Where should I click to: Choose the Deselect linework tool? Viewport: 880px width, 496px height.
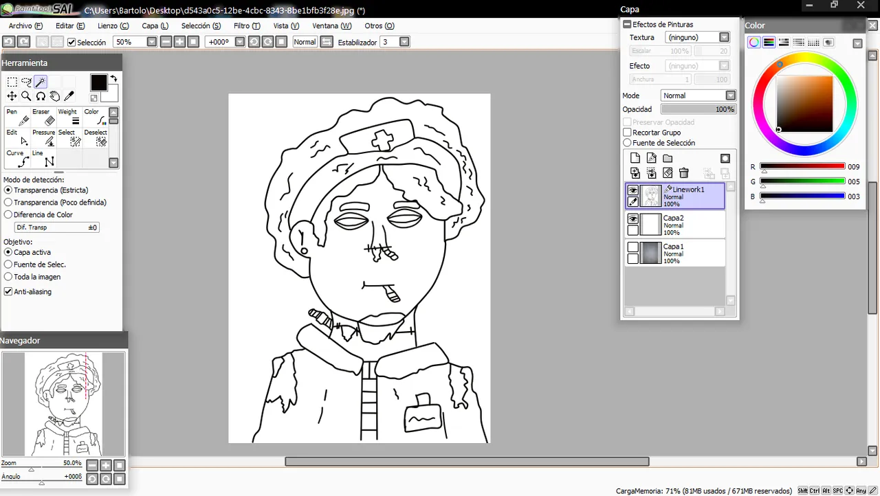click(x=96, y=138)
